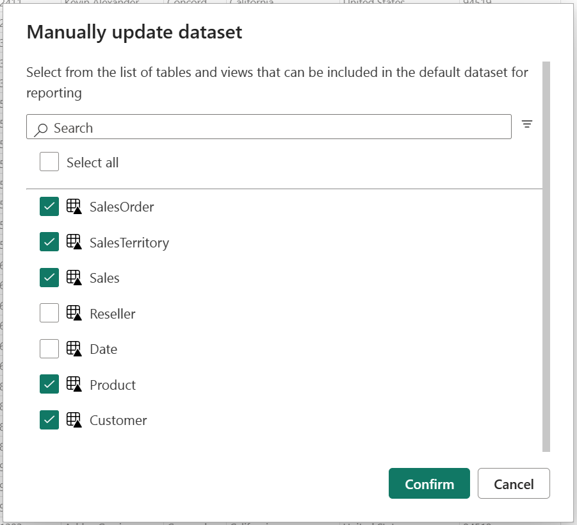Check the Reseller table
Viewport: 577px width, 525px height.
pos(49,313)
